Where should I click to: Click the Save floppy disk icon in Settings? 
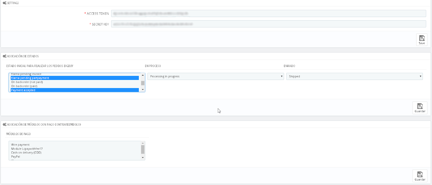click(421, 38)
